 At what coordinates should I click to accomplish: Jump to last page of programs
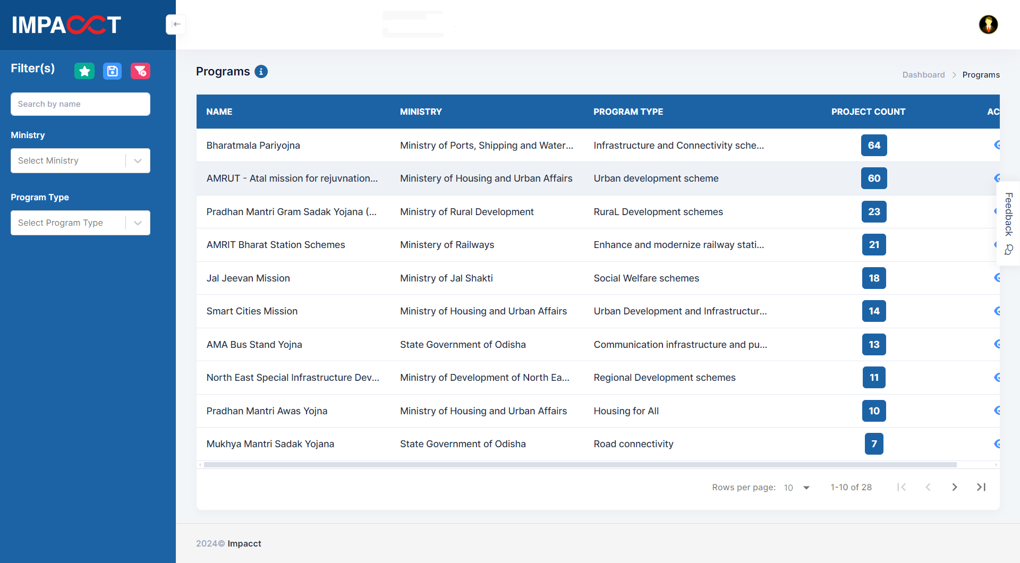(x=981, y=487)
